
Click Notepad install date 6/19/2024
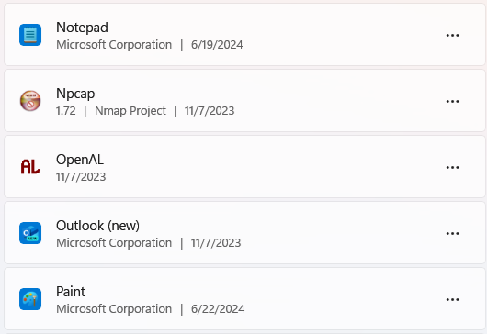pos(217,45)
